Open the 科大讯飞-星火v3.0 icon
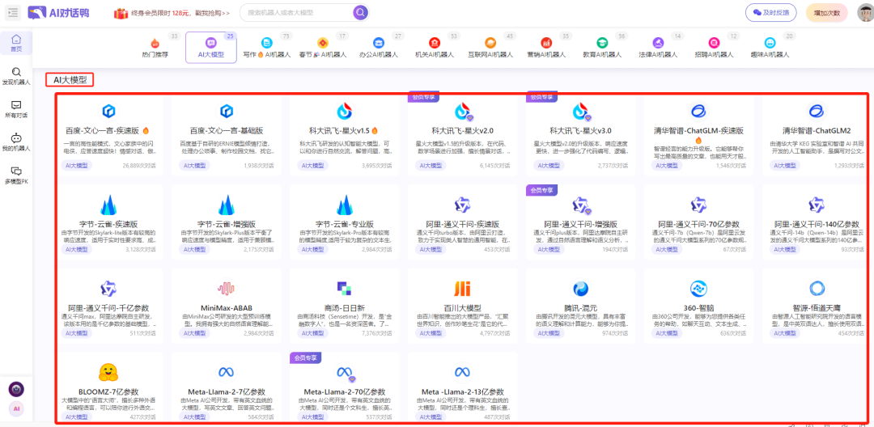 click(580, 111)
